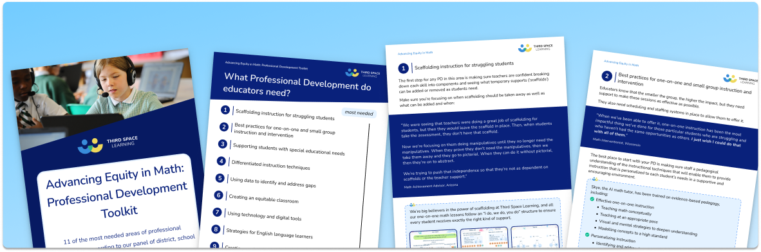Viewport: 761px width, 252px height.
Task: Click 'Advancing Equity in Math' header on rightmost page
Action: [622, 63]
